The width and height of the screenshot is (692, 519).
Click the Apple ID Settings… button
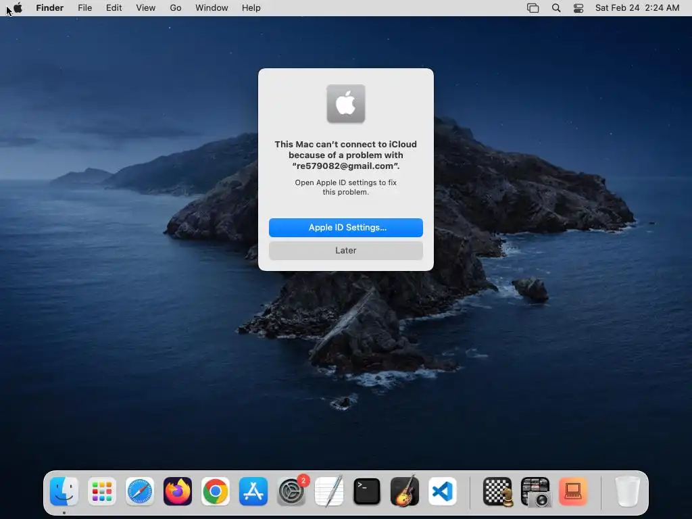(346, 228)
